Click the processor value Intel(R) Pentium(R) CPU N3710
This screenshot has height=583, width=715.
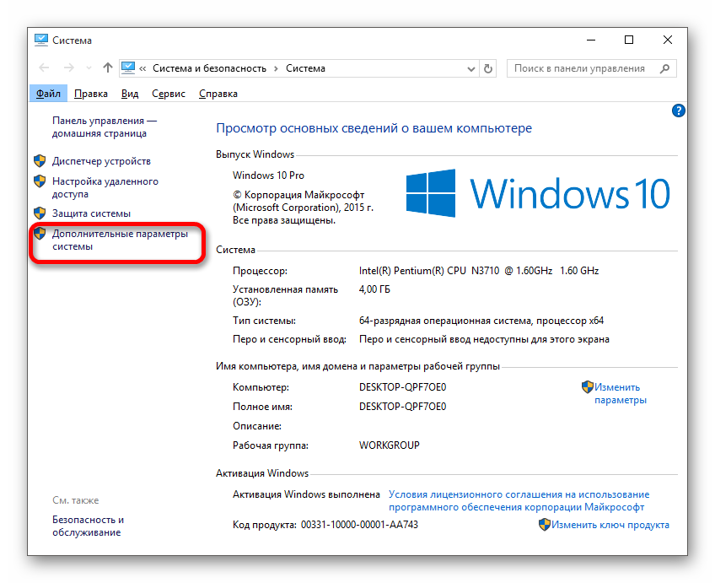(x=479, y=271)
